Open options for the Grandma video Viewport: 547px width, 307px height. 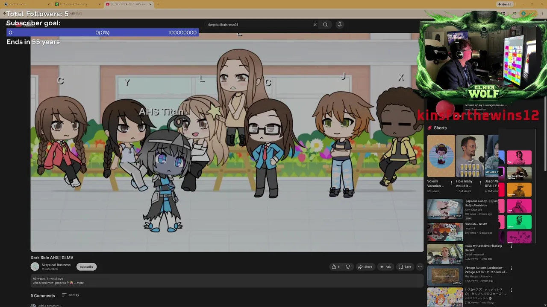tap(511, 246)
